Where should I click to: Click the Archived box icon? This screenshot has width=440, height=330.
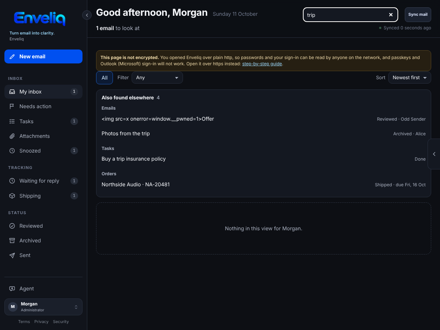click(x=12, y=241)
